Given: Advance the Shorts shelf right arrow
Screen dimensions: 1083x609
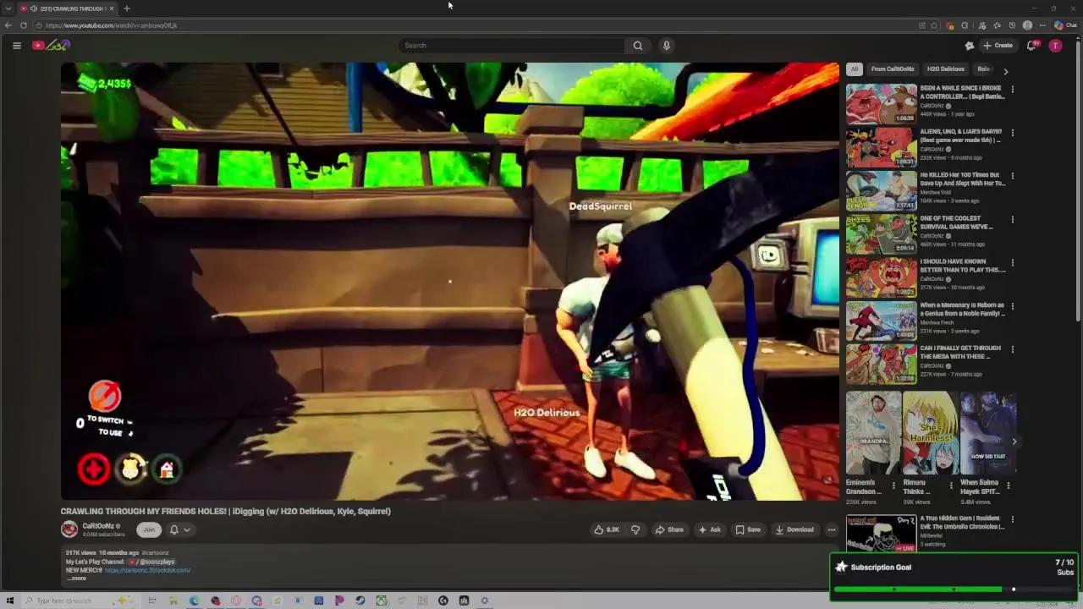Looking at the screenshot, I should pos(1014,442).
